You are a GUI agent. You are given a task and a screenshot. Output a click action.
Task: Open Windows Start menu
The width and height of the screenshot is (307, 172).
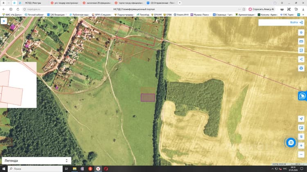point(4,169)
